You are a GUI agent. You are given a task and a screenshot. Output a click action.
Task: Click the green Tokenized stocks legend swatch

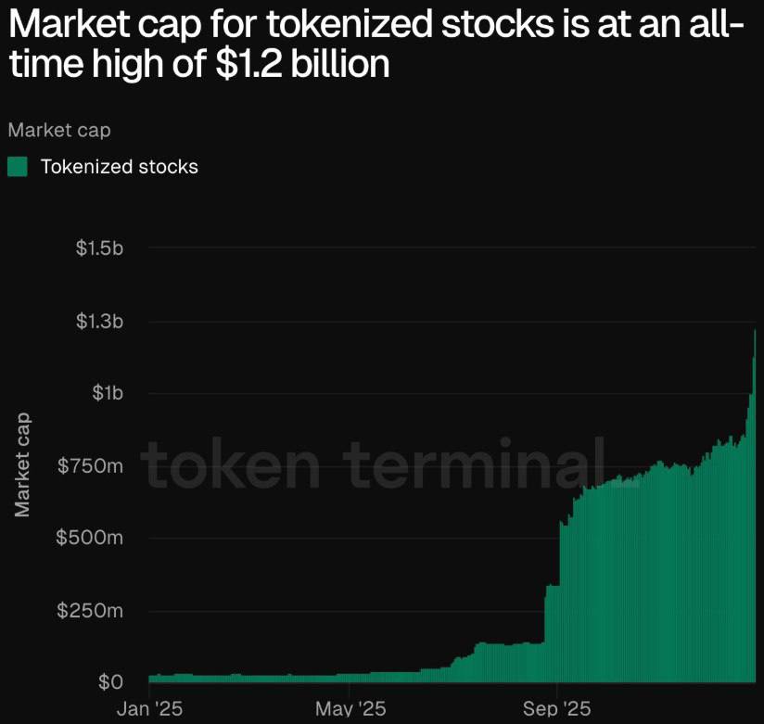tap(18, 167)
